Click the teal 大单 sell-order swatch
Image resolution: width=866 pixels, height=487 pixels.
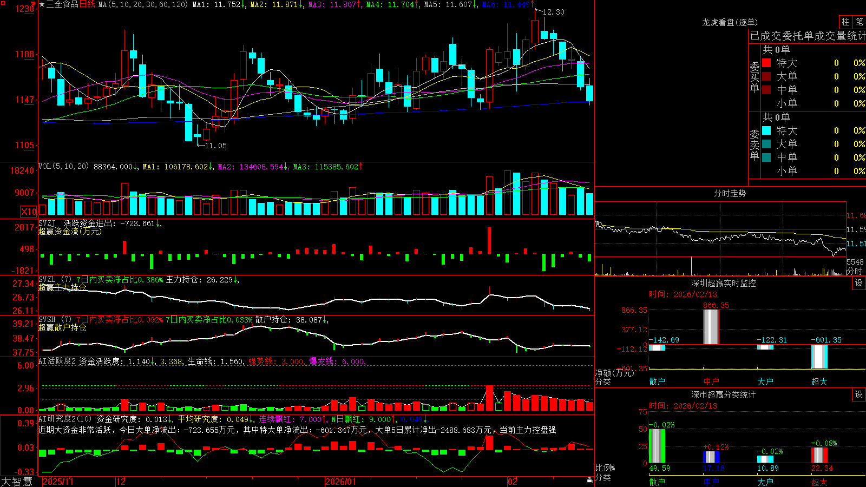(x=766, y=144)
